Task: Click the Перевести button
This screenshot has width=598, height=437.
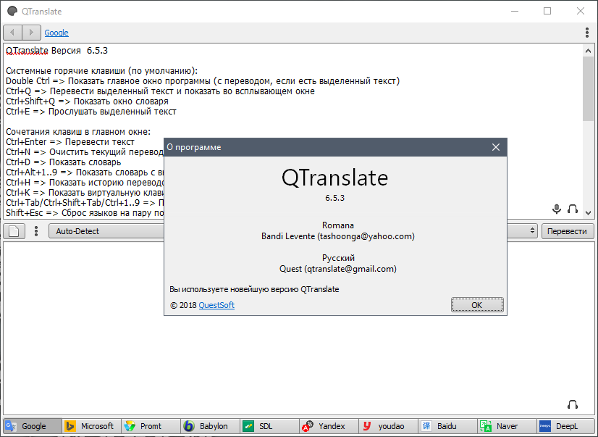Action: [567, 231]
